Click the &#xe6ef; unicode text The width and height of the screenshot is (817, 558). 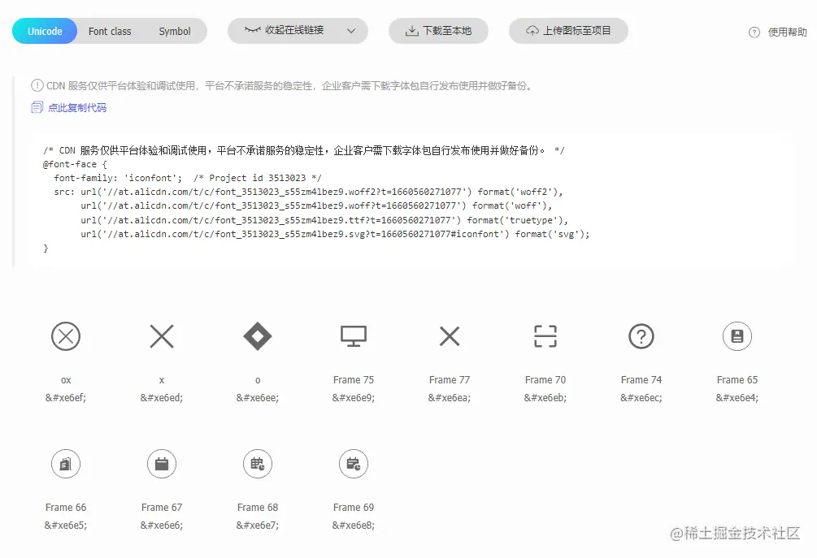click(x=66, y=398)
